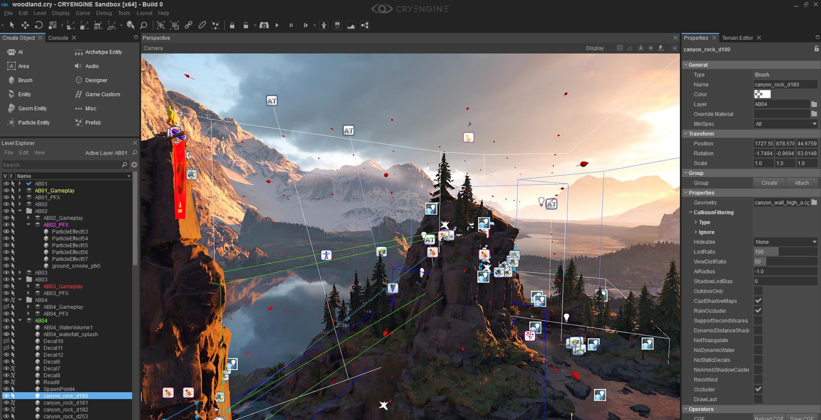821x420 pixels.
Task: Switch to the Console tab
Action: [58, 38]
